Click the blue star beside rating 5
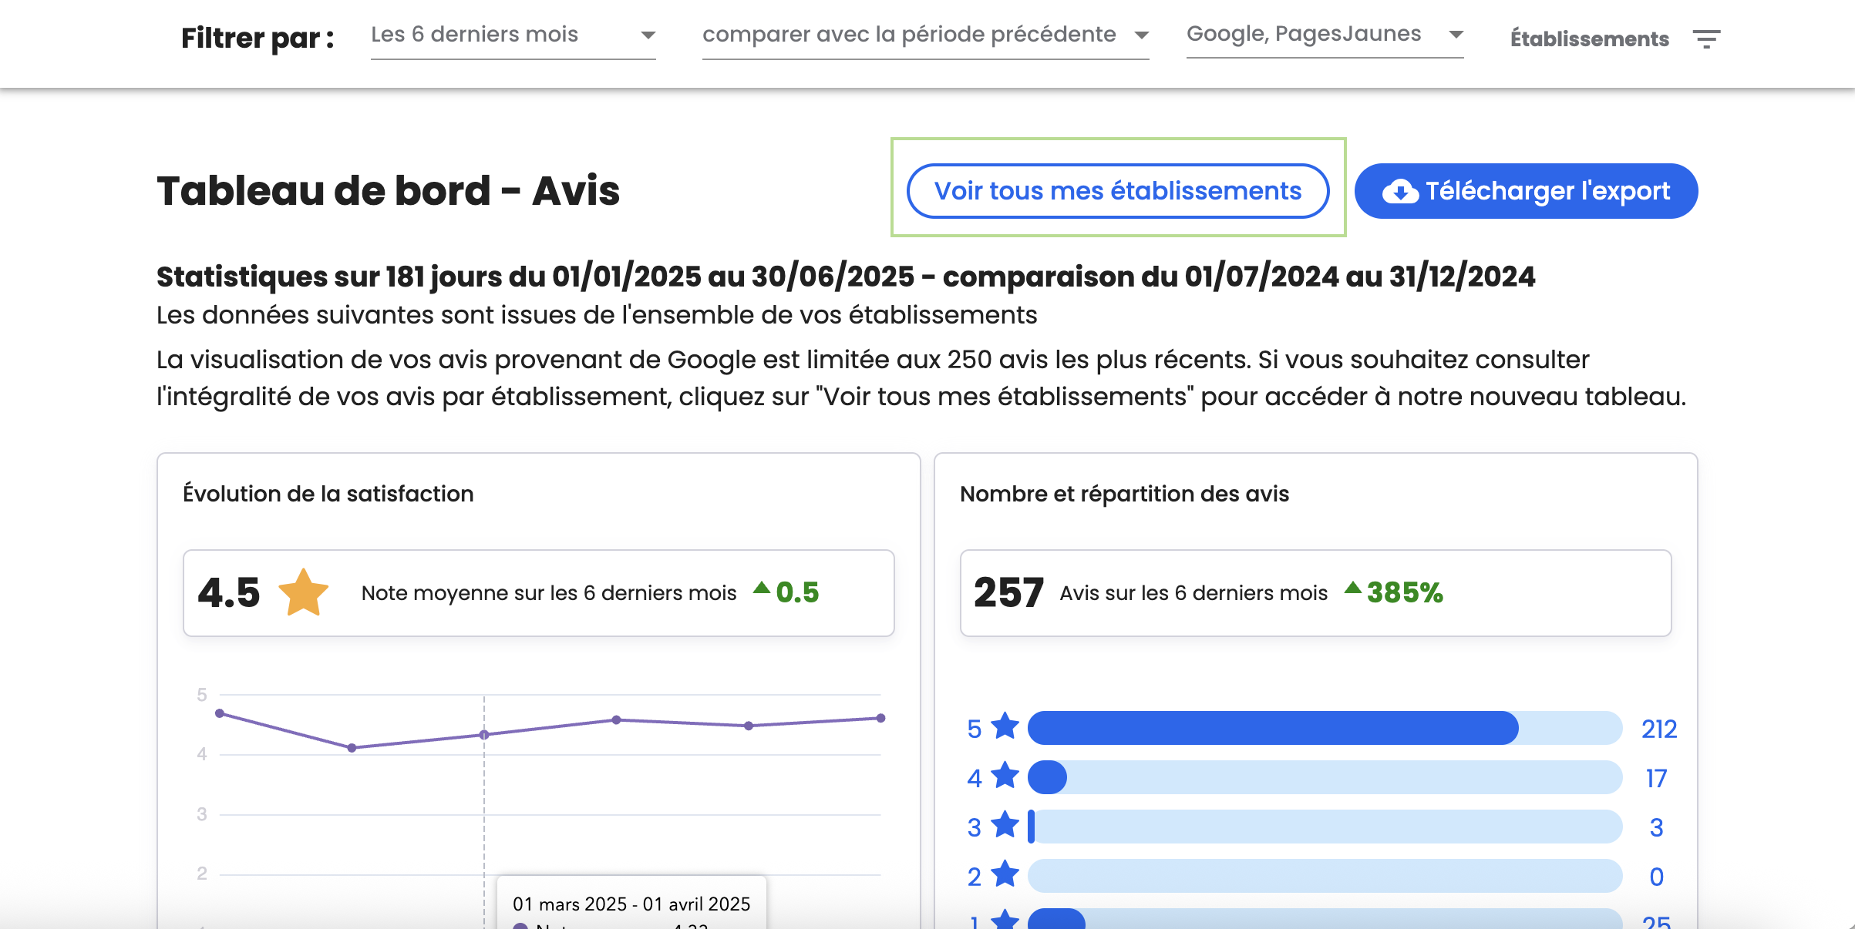The image size is (1855, 929). point(1005,726)
